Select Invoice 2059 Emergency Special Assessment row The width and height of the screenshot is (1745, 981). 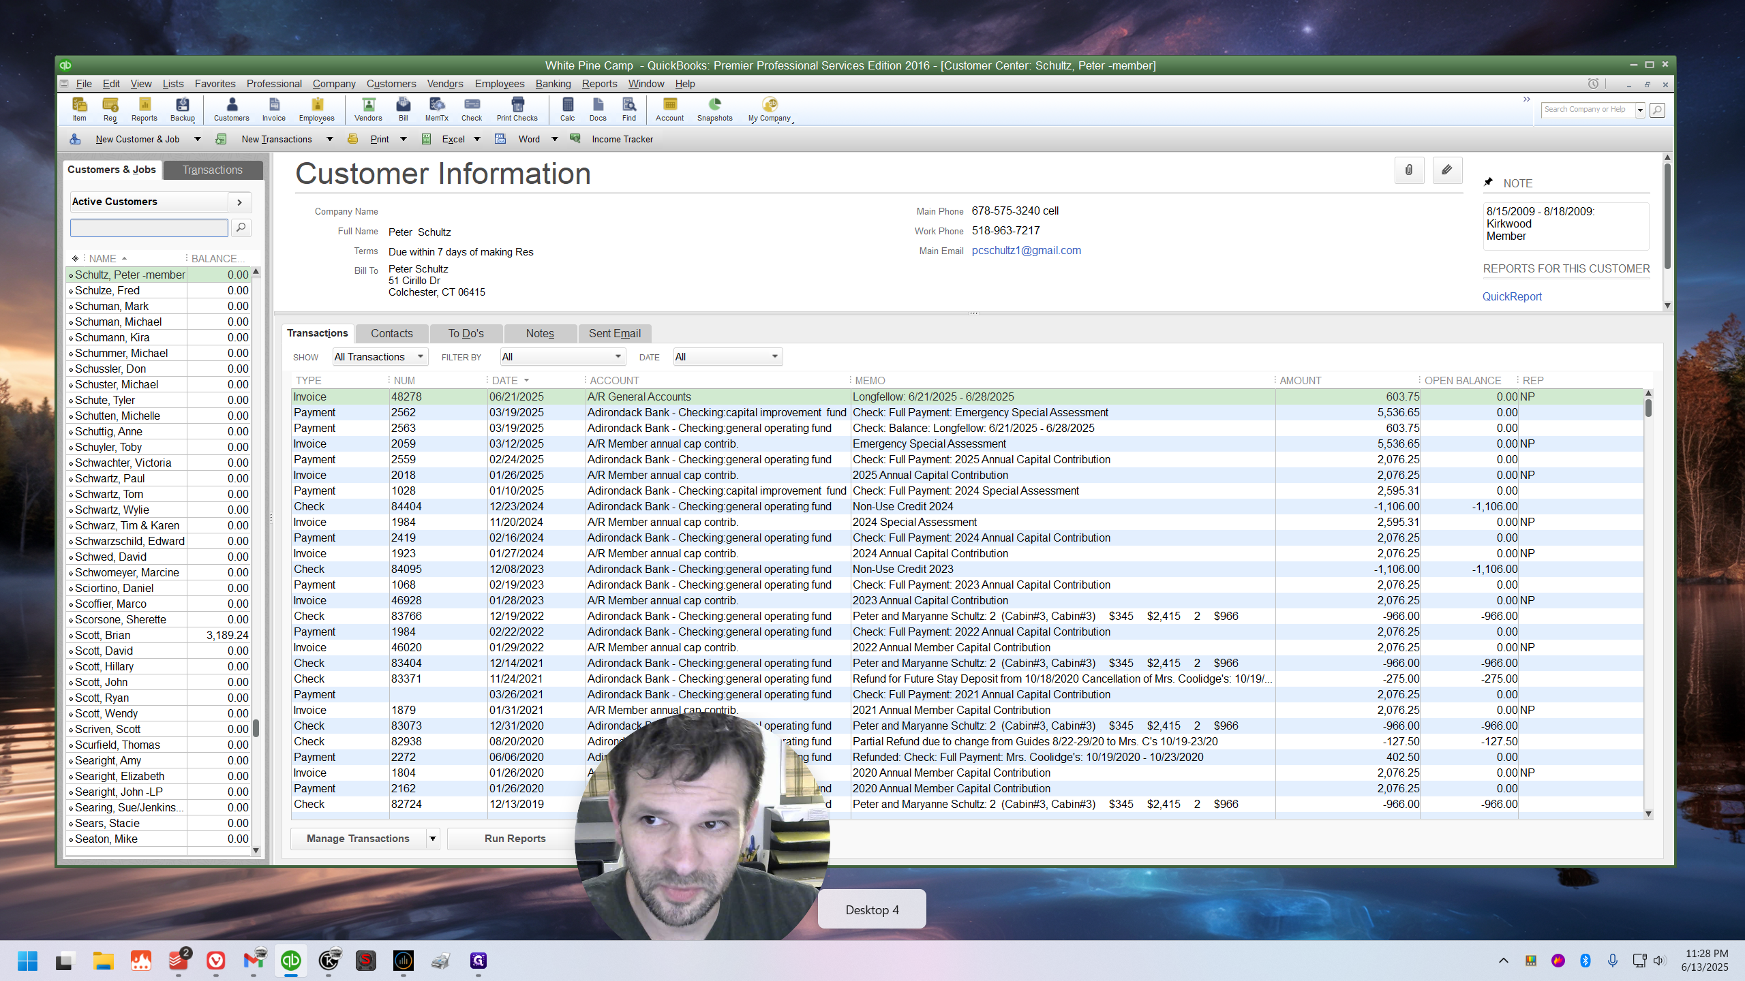coord(967,443)
